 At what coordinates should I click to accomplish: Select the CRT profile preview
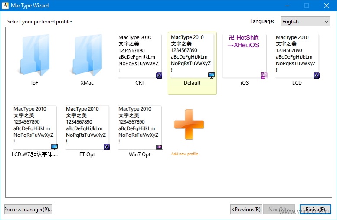pos(140,56)
